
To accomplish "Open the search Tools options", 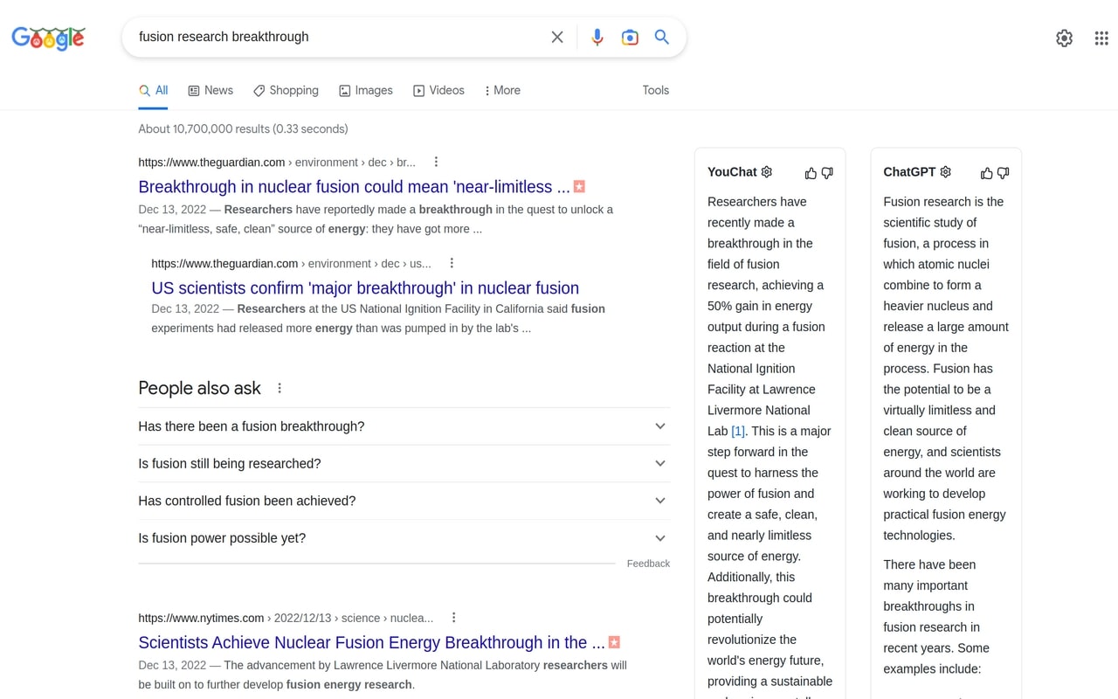I will pyautogui.click(x=655, y=90).
